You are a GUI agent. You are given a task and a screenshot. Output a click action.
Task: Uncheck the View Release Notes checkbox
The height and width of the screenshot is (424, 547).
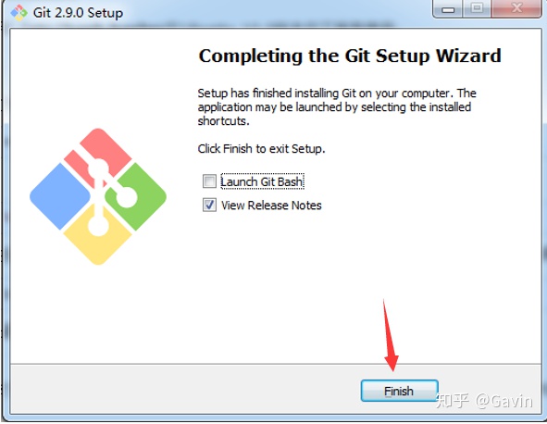click(209, 205)
